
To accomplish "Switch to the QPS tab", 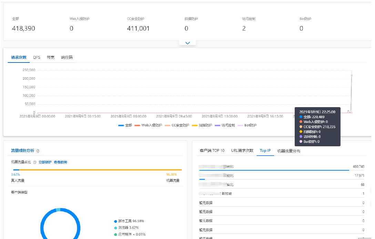I will 37,57.
